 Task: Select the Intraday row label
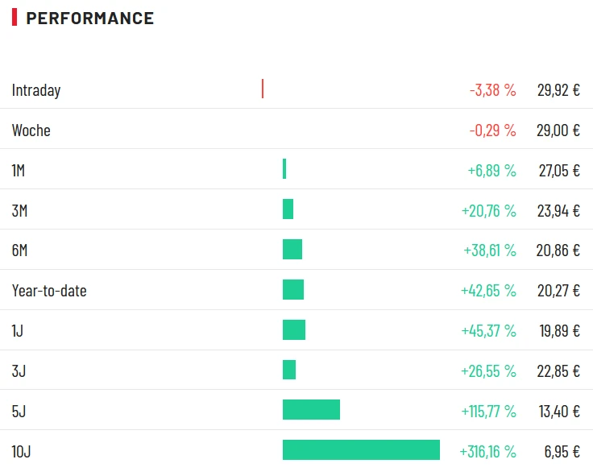[36, 90]
